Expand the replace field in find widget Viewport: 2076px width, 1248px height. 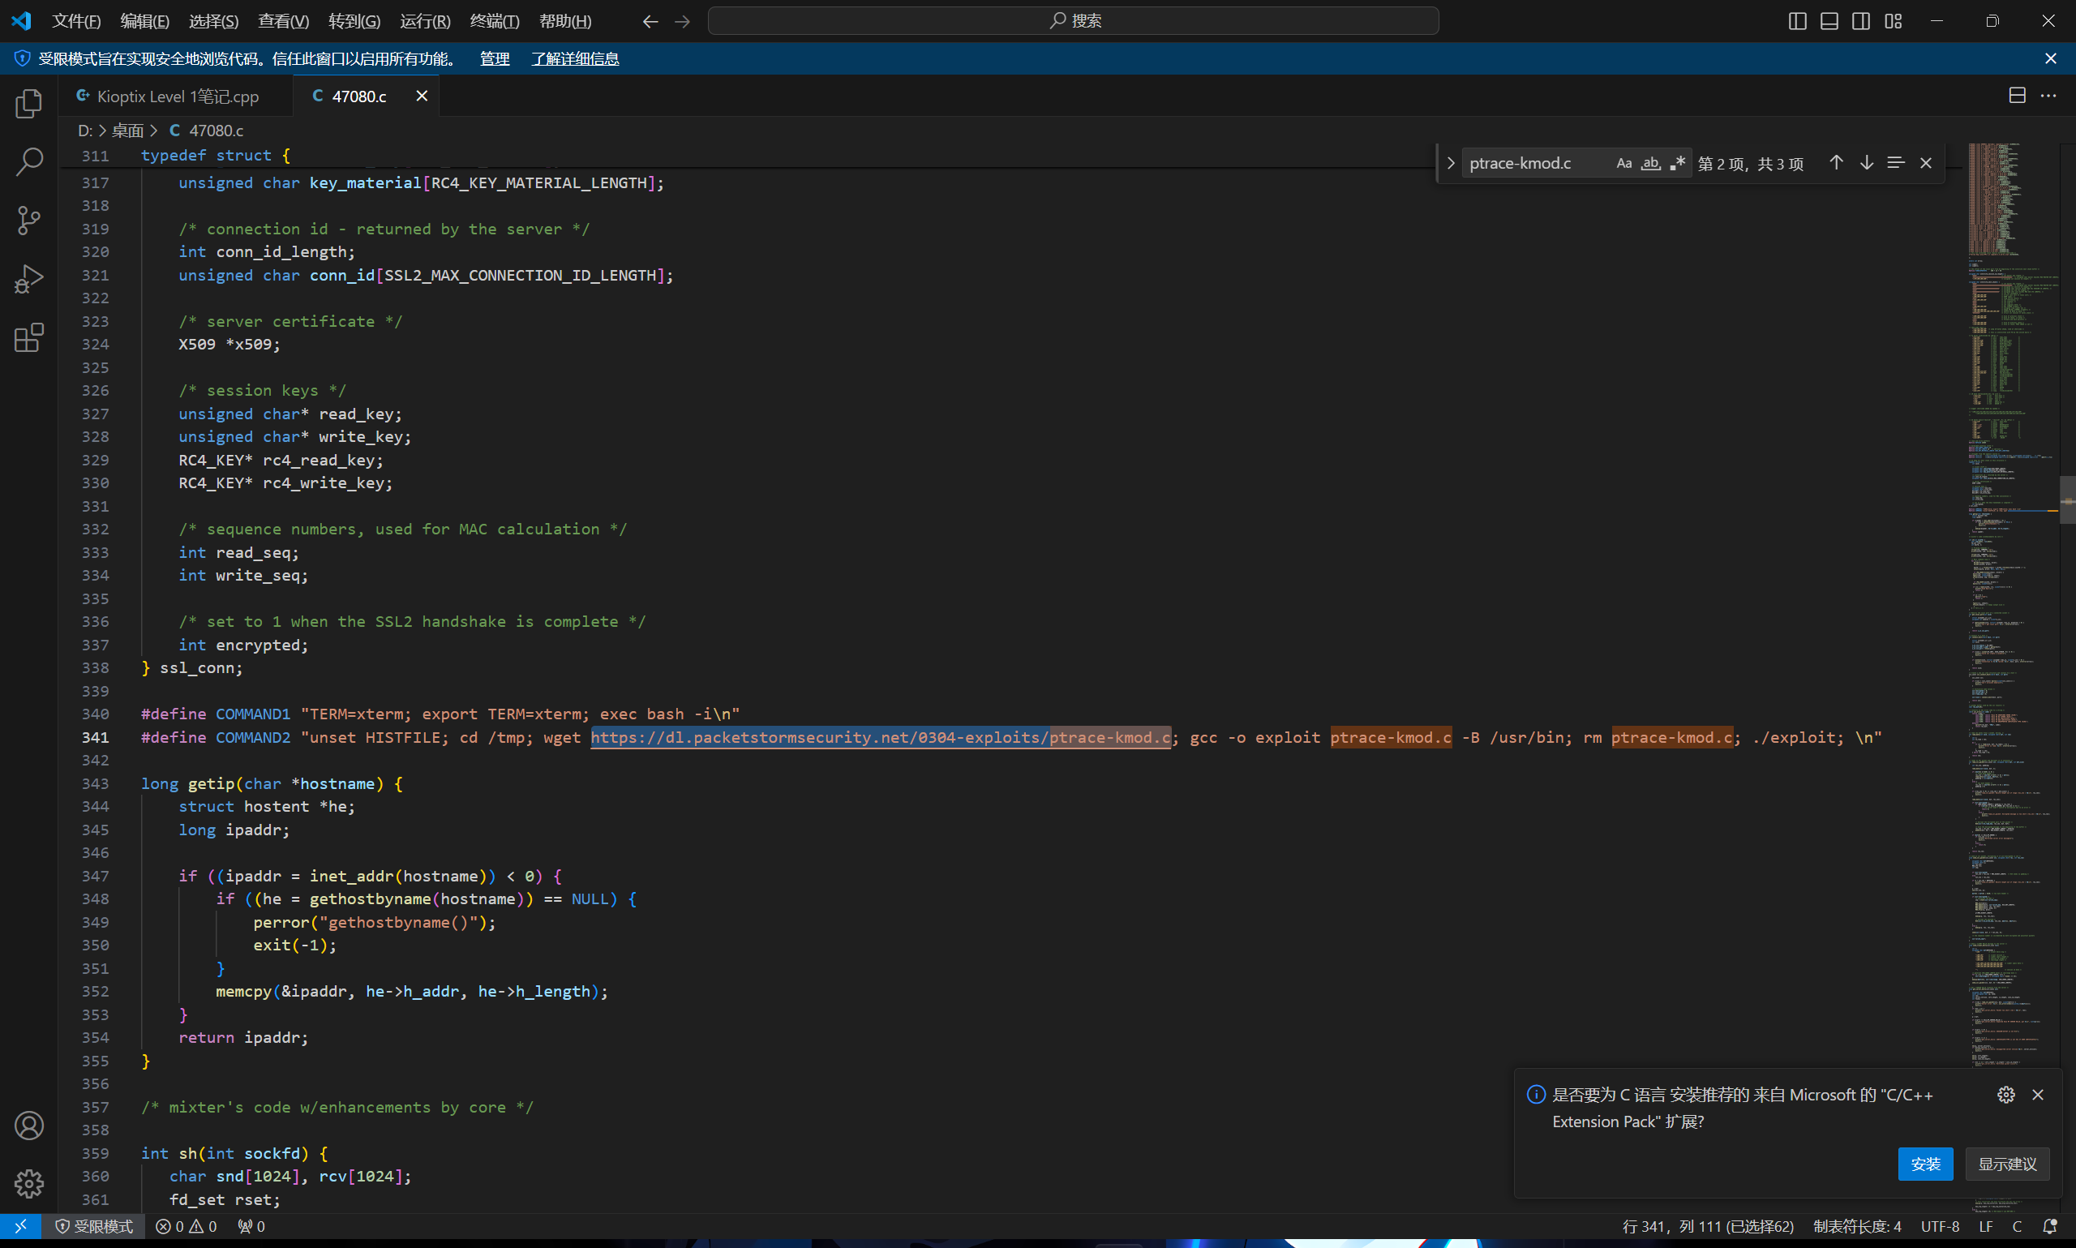point(1451,163)
